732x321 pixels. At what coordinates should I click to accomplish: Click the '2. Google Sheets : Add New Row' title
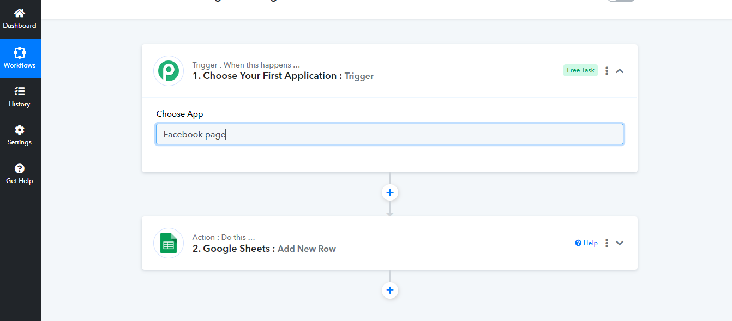point(264,249)
